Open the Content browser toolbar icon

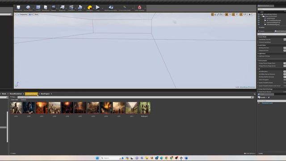point(38,8)
